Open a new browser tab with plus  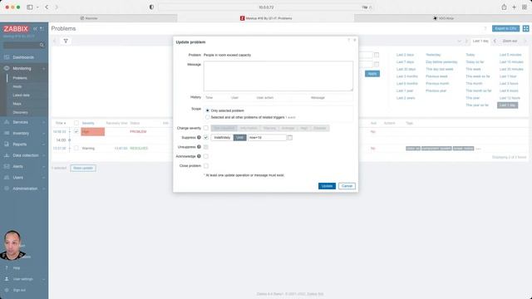[514, 7]
